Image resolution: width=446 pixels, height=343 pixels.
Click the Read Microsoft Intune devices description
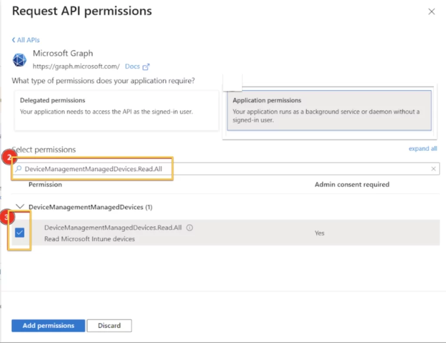(89, 239)
